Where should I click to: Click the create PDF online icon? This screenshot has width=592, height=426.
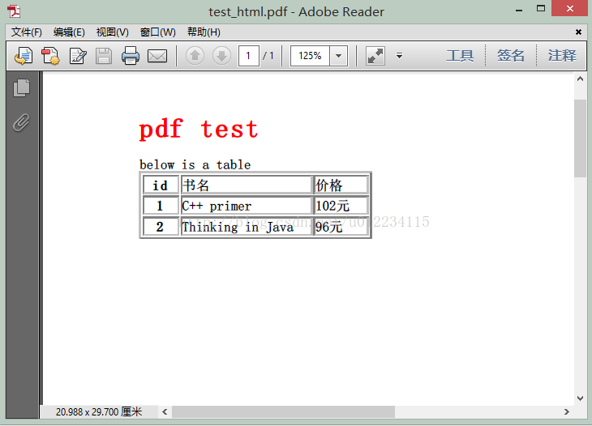pyautogui.click(x=50, y=56)
